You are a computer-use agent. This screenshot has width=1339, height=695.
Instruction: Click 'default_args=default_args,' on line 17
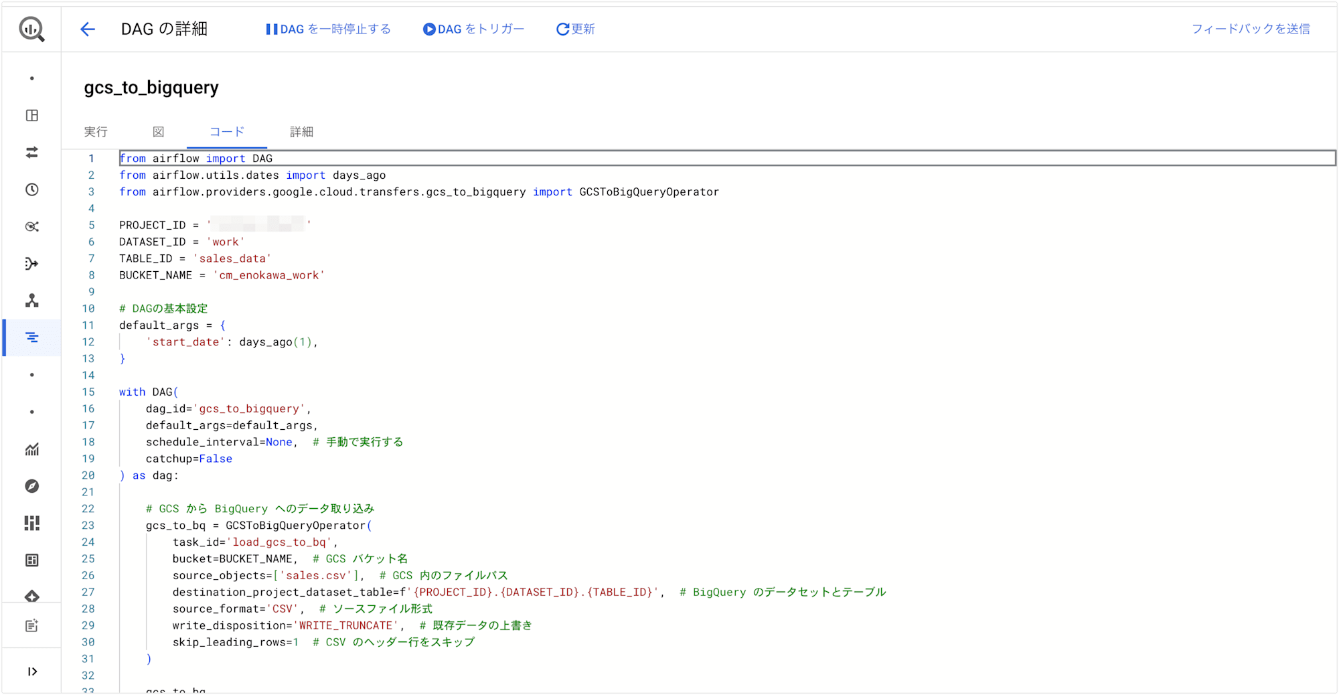pyautogui.click(x=232, y=426)
